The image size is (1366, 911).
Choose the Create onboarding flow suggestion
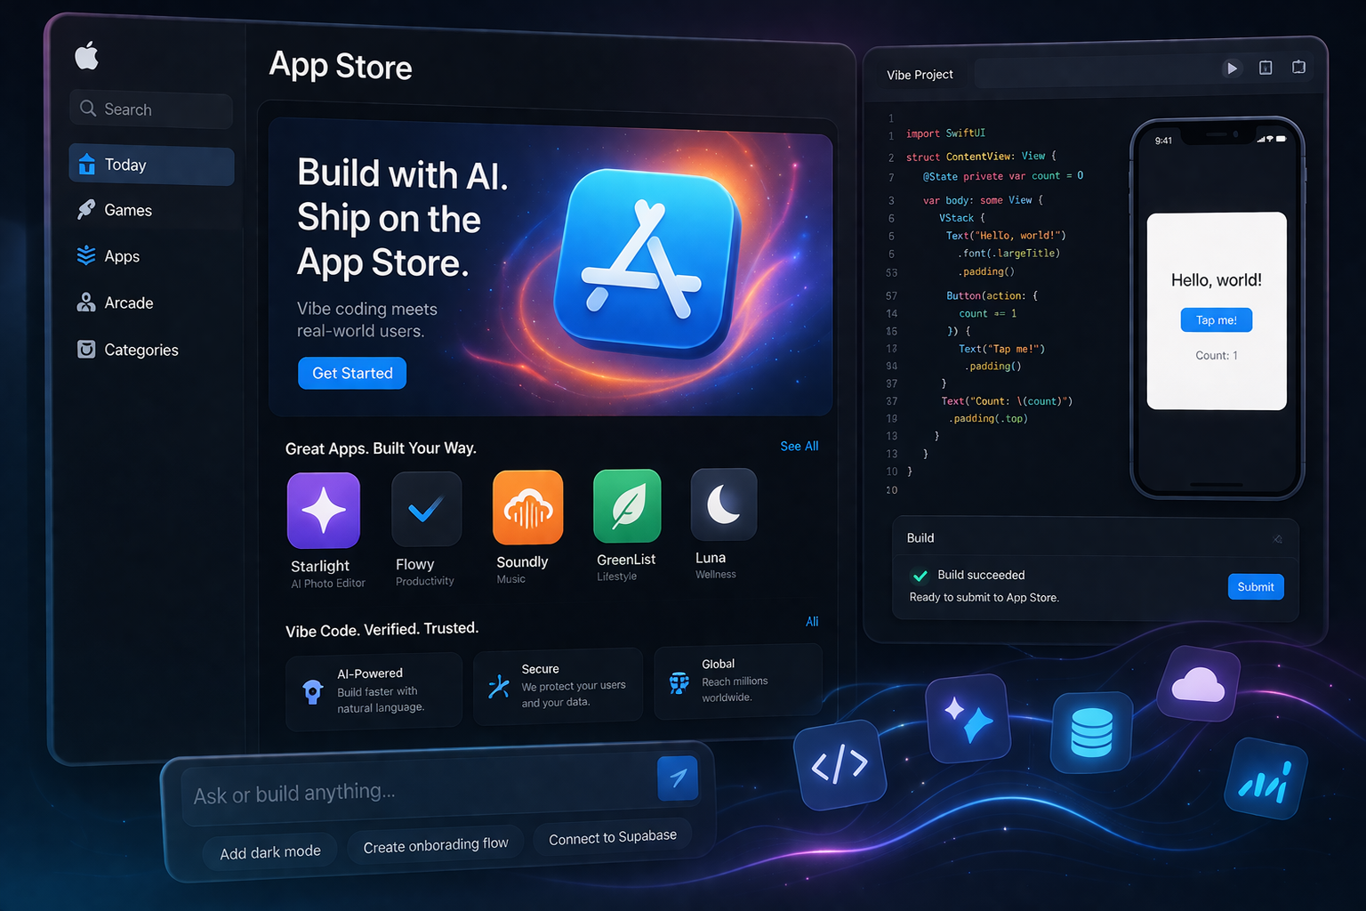pyautogui.click(x=436, y=844)
